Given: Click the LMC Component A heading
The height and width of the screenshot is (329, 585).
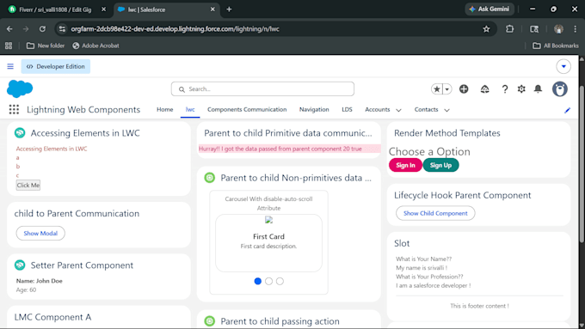Looking at the screenshot, I should [52, 317].
